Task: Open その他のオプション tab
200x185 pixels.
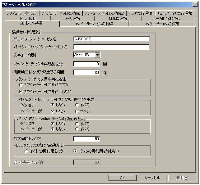Action: click(x=168, y=19)
